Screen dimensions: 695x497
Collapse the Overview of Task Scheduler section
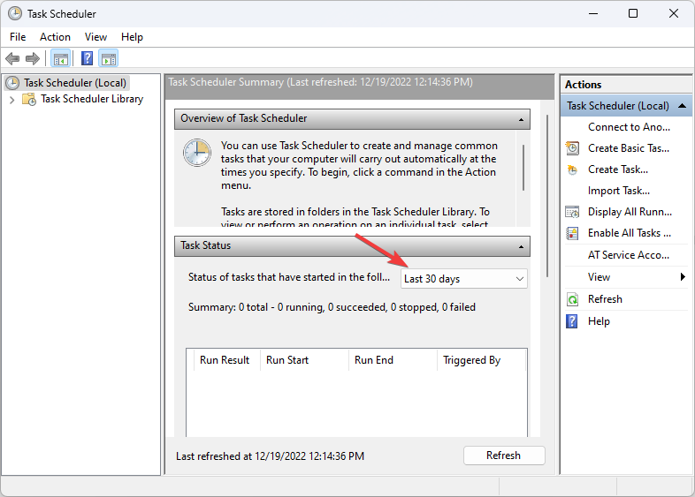coord(522,119)
